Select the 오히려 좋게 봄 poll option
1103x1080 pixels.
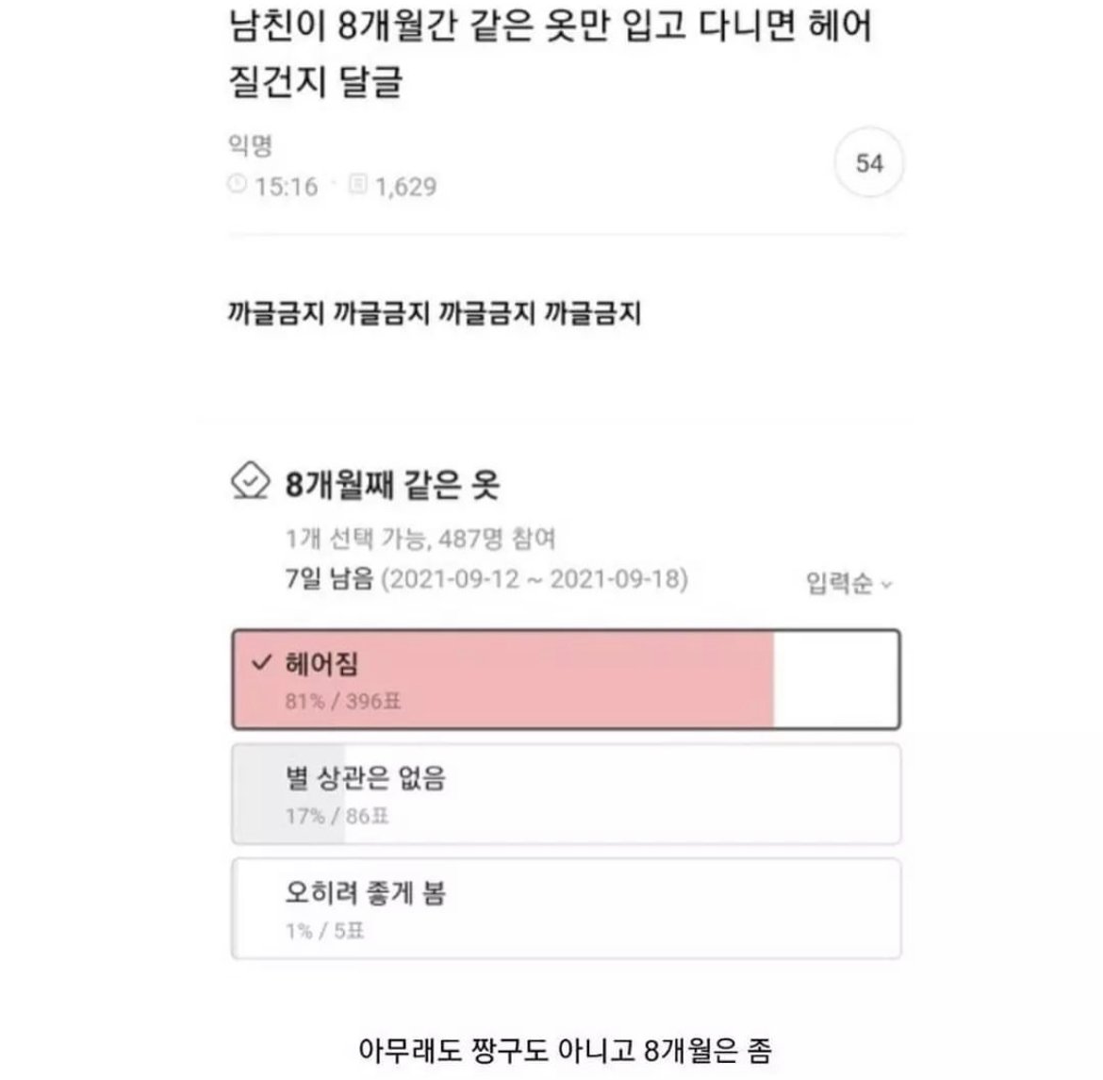point(567,909)
